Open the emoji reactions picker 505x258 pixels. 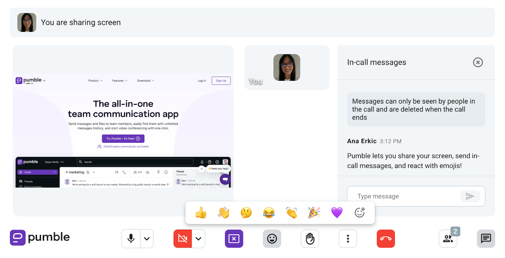tap(272, 239)
